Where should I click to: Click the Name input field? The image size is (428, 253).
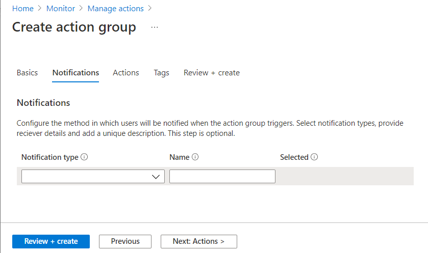(x=222, y=177)
